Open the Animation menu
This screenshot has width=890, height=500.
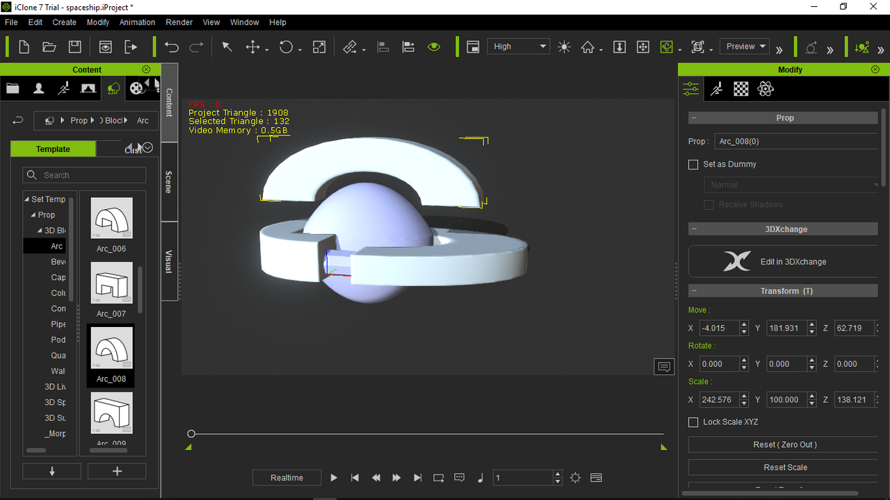click(138, 22)
